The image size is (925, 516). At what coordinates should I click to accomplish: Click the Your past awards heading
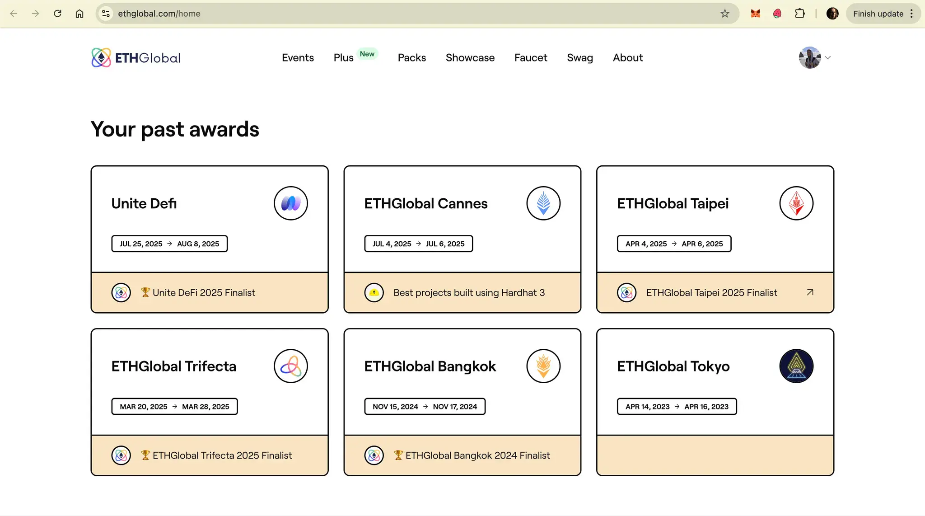175,129
